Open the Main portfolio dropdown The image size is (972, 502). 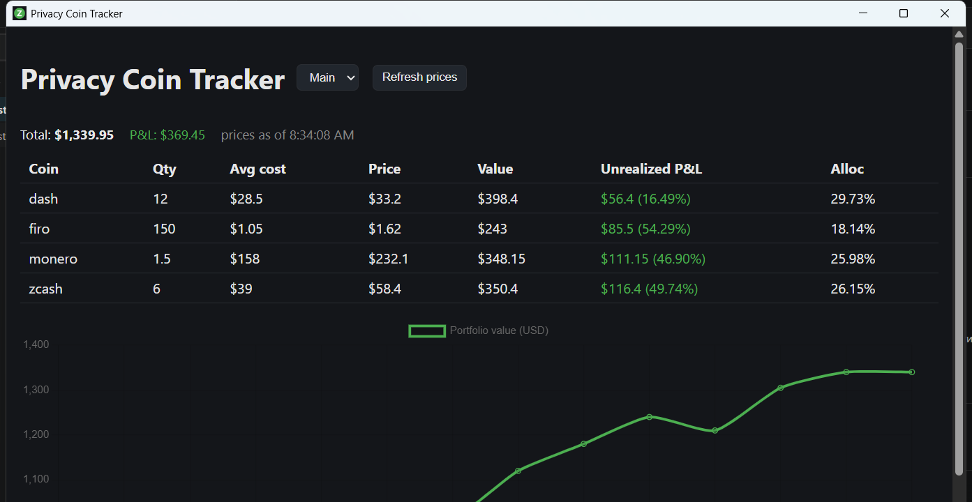(327, 77)
